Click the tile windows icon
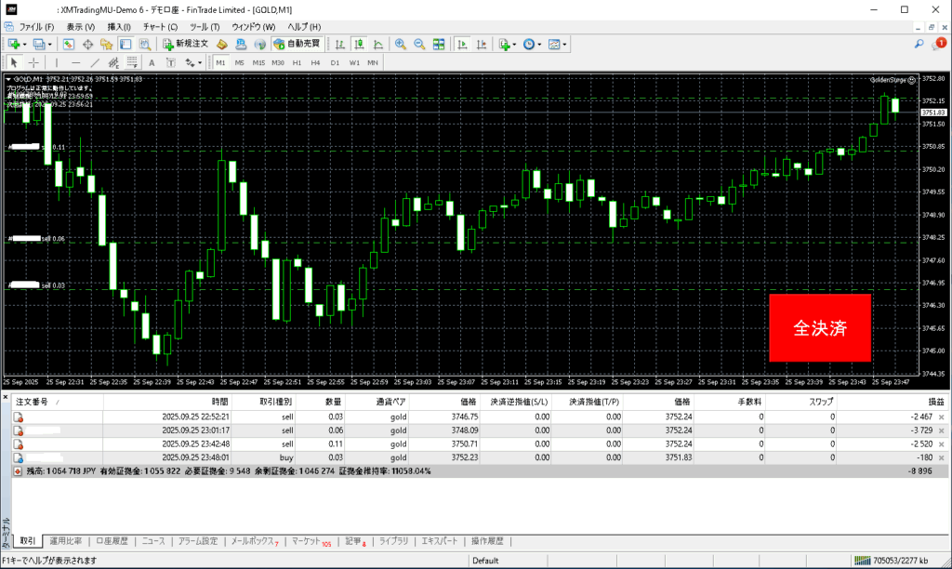 439,44
